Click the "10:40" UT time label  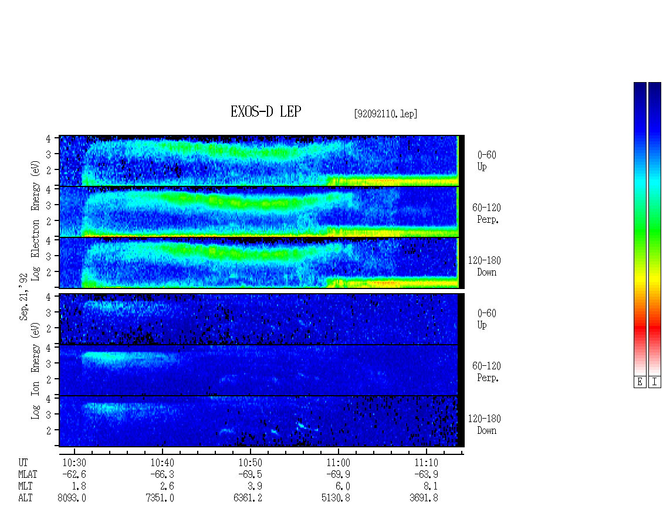click(163, 463)
